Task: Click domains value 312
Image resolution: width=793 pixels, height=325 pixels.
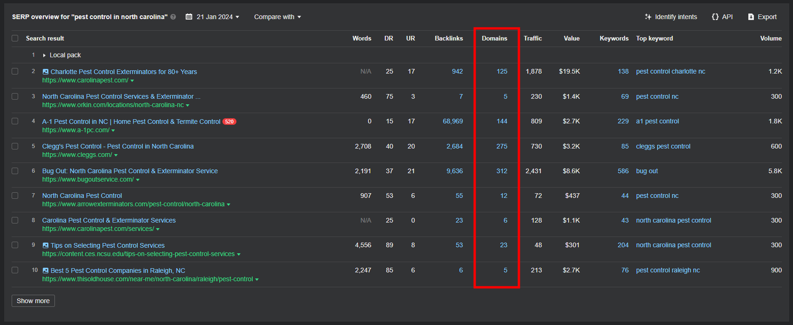Action: (x=502, y=171)
